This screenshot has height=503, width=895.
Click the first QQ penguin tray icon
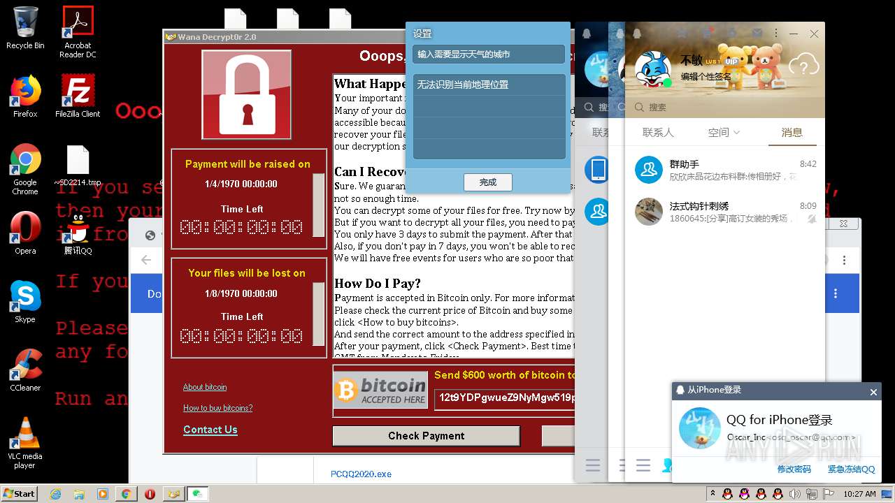tap(728, 494)
